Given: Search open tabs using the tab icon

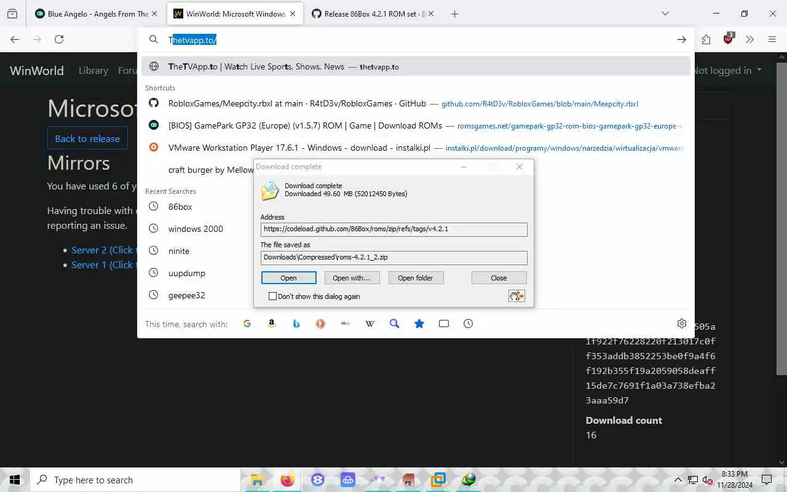Looking at the screenshot, I should (444, 323).
